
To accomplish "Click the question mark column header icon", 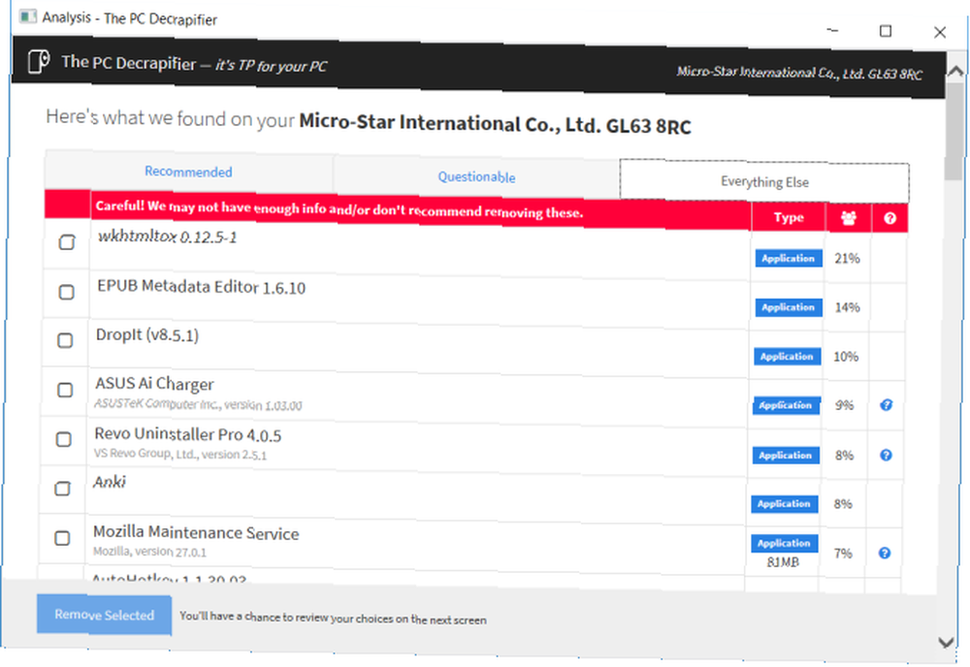I will [889, 218].
